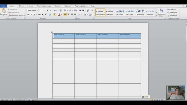This screenshot has width=187, height=105.
Task: Click the Заголовок 3 table cell
Action: coord(108,35)
